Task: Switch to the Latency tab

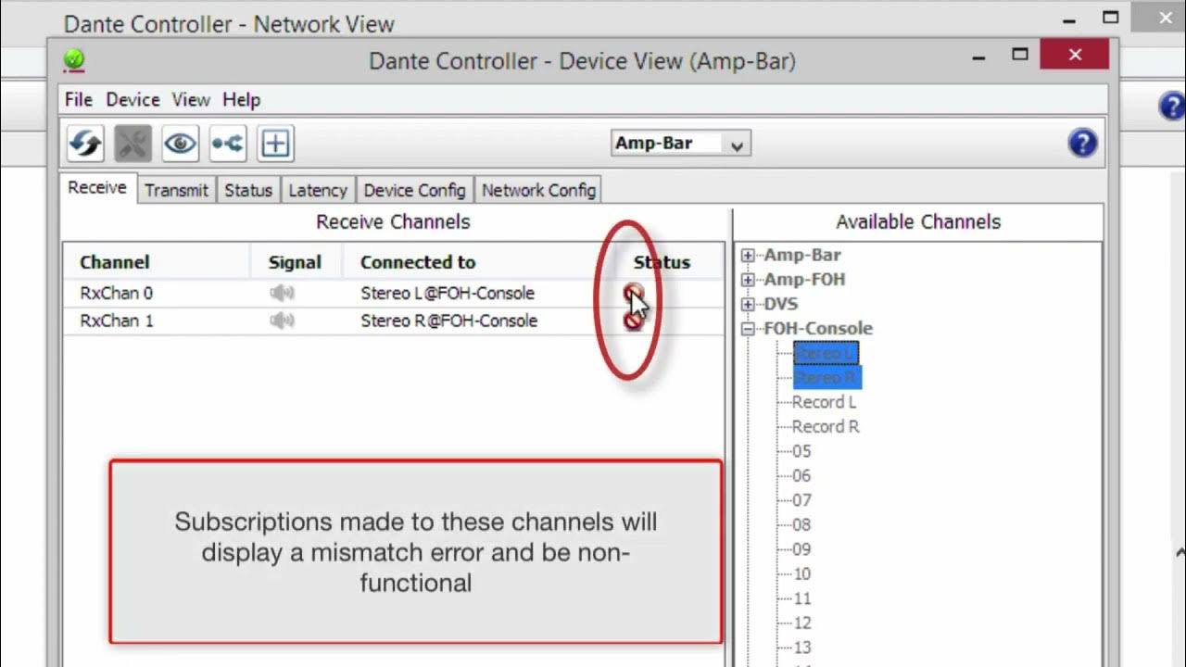Action: tap(318, 190)
